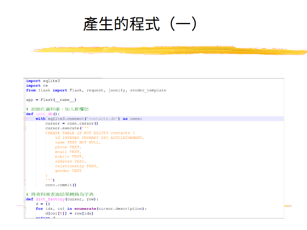Collapse the def init_db fold marker
The height and width of the screenshot is (230, 307).
point(25,114)
